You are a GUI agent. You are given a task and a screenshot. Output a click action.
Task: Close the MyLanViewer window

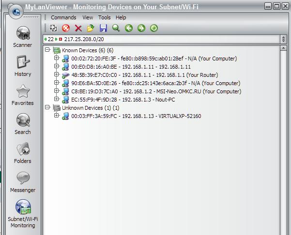[285, 6]
